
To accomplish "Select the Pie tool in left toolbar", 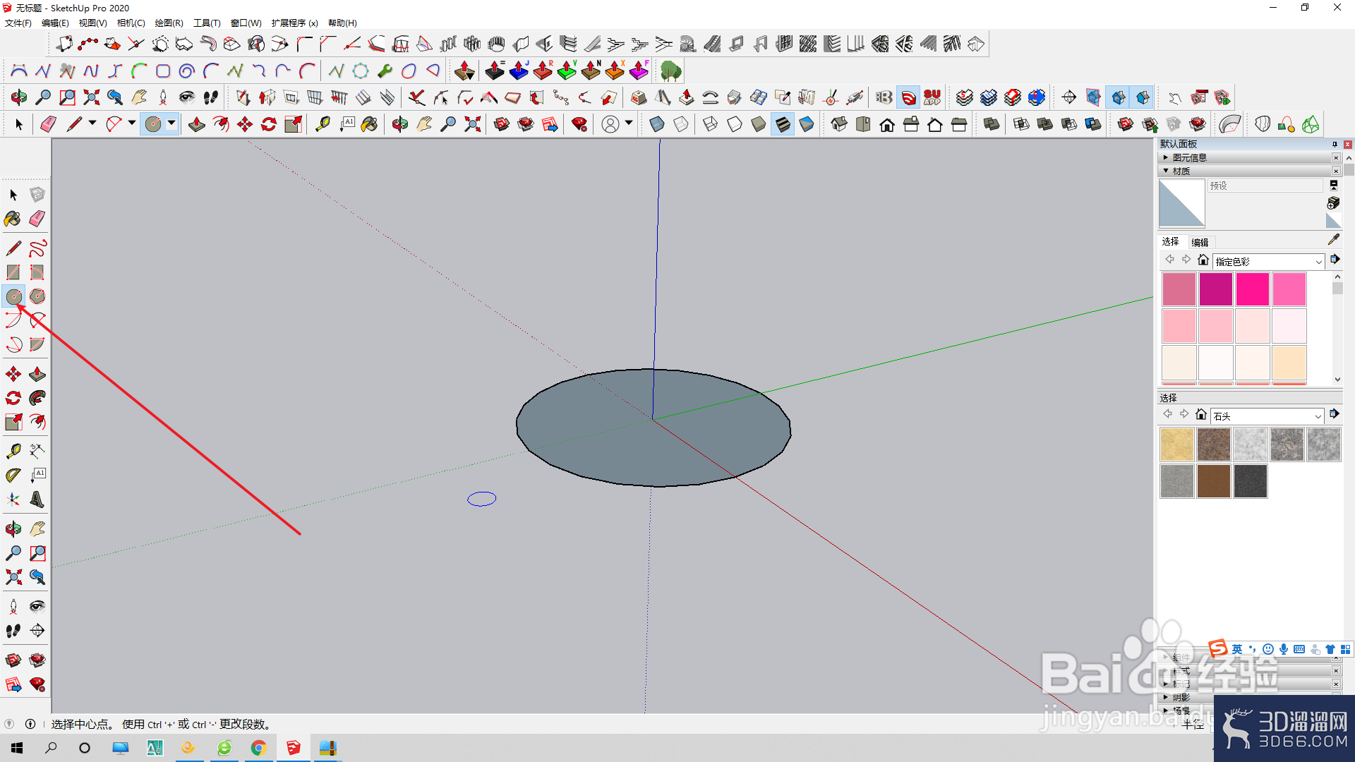I will 37,344.
